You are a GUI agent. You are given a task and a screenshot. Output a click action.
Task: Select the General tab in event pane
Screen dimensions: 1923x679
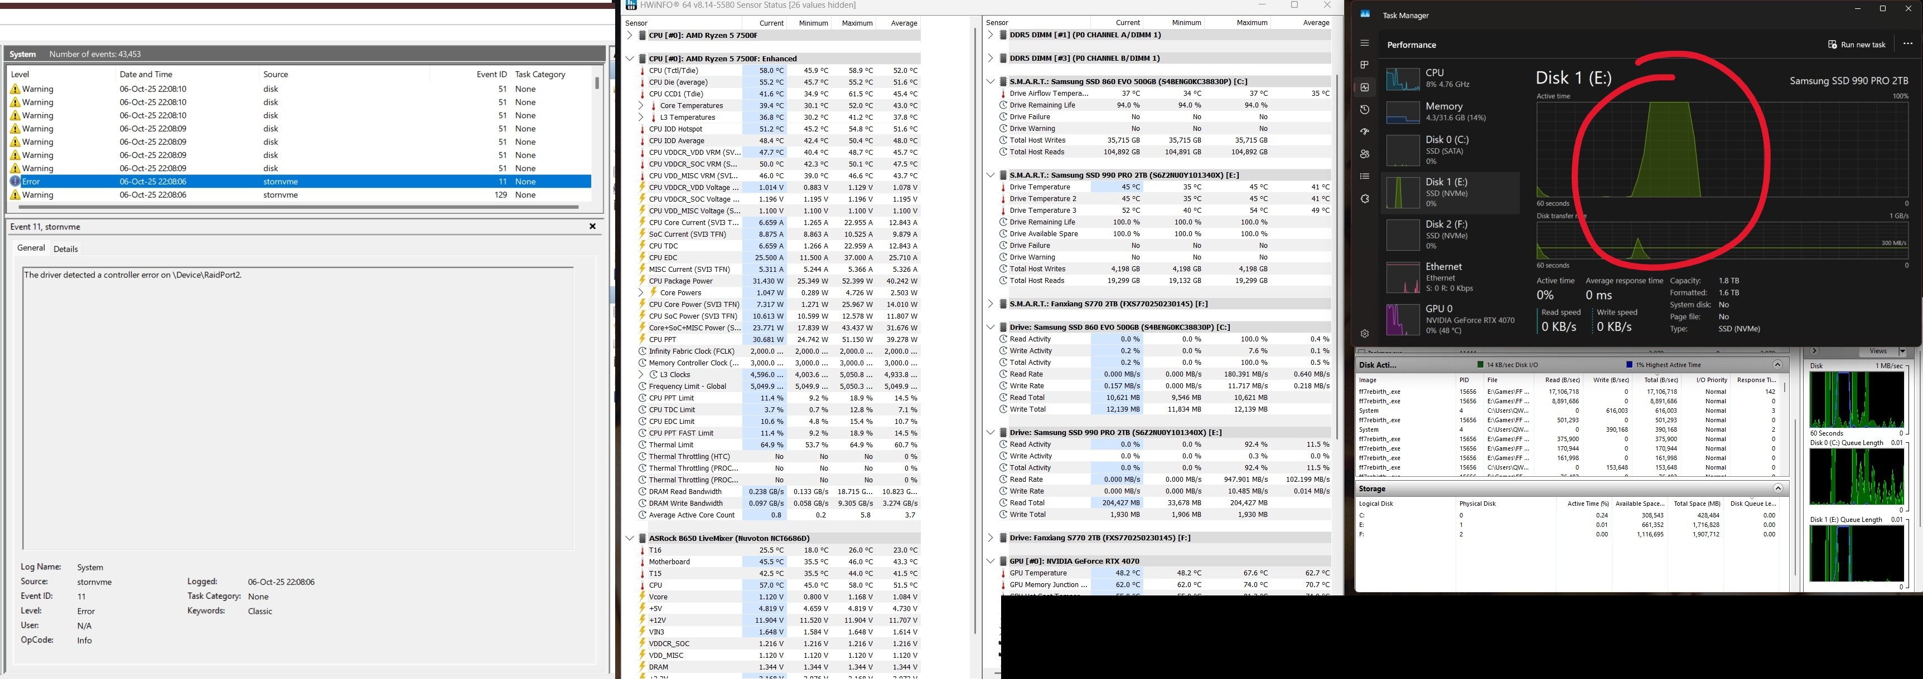31,248
